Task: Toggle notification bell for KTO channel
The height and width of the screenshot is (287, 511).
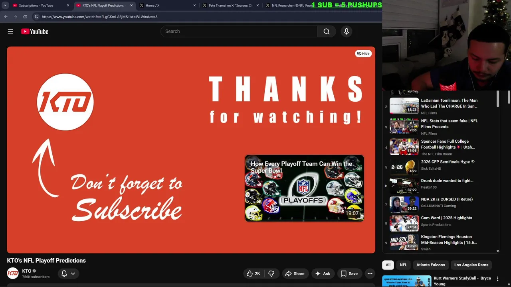Action: (x=64, y=273)
